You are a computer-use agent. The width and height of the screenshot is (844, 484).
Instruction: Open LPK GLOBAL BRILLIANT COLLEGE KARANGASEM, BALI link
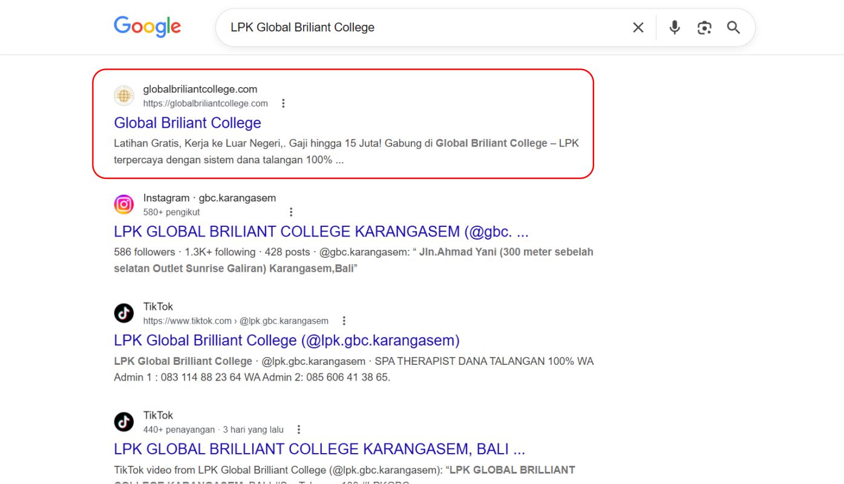[319, 449]
